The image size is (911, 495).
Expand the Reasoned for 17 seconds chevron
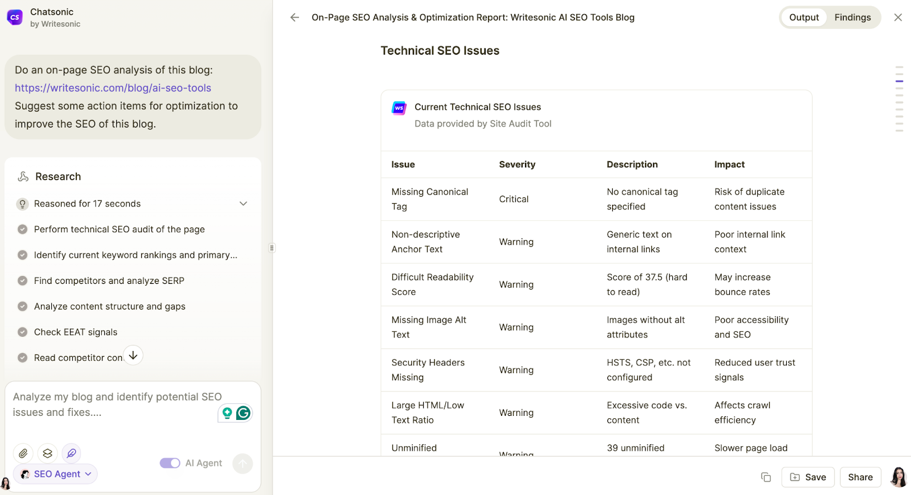point(243,204)
